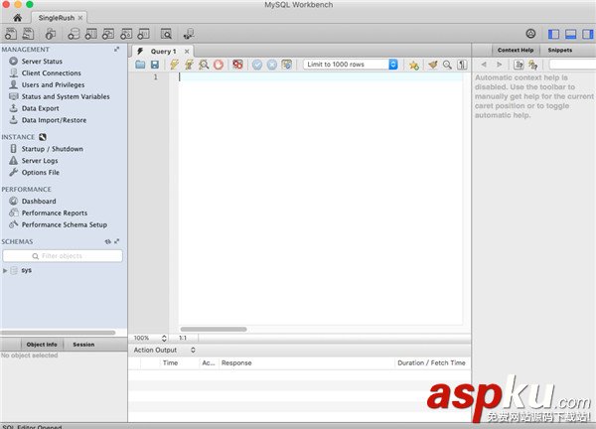Create a new stored procedure icon
596x429 pixels.
tap(126, 34)
